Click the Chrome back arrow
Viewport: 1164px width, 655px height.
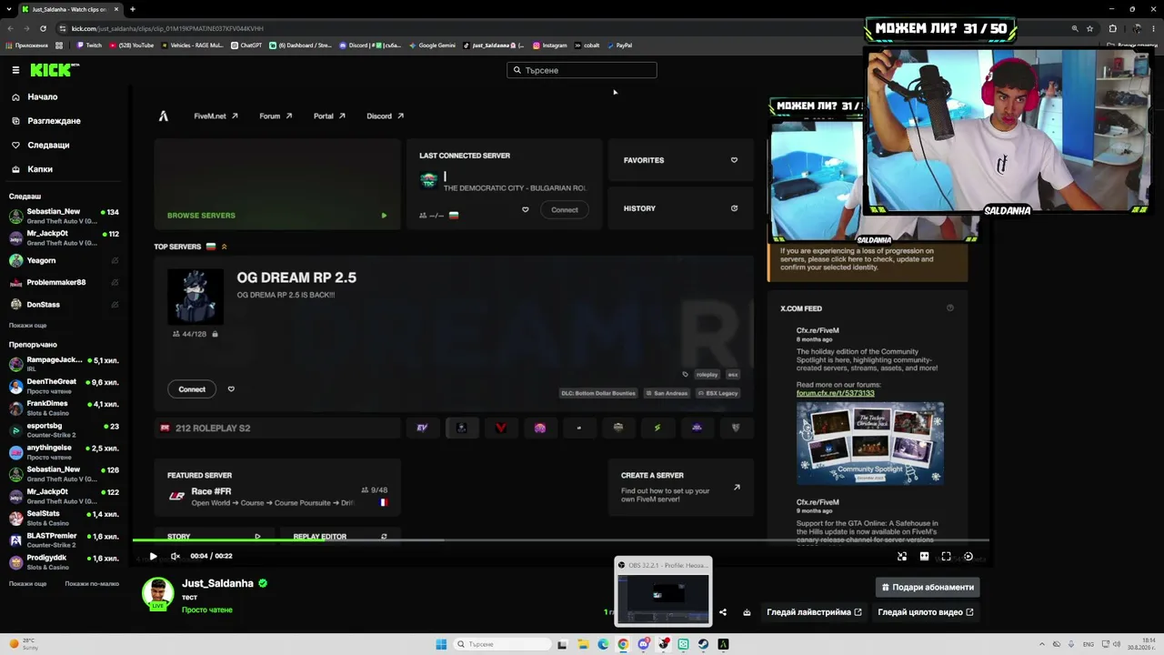coord(12,28)
